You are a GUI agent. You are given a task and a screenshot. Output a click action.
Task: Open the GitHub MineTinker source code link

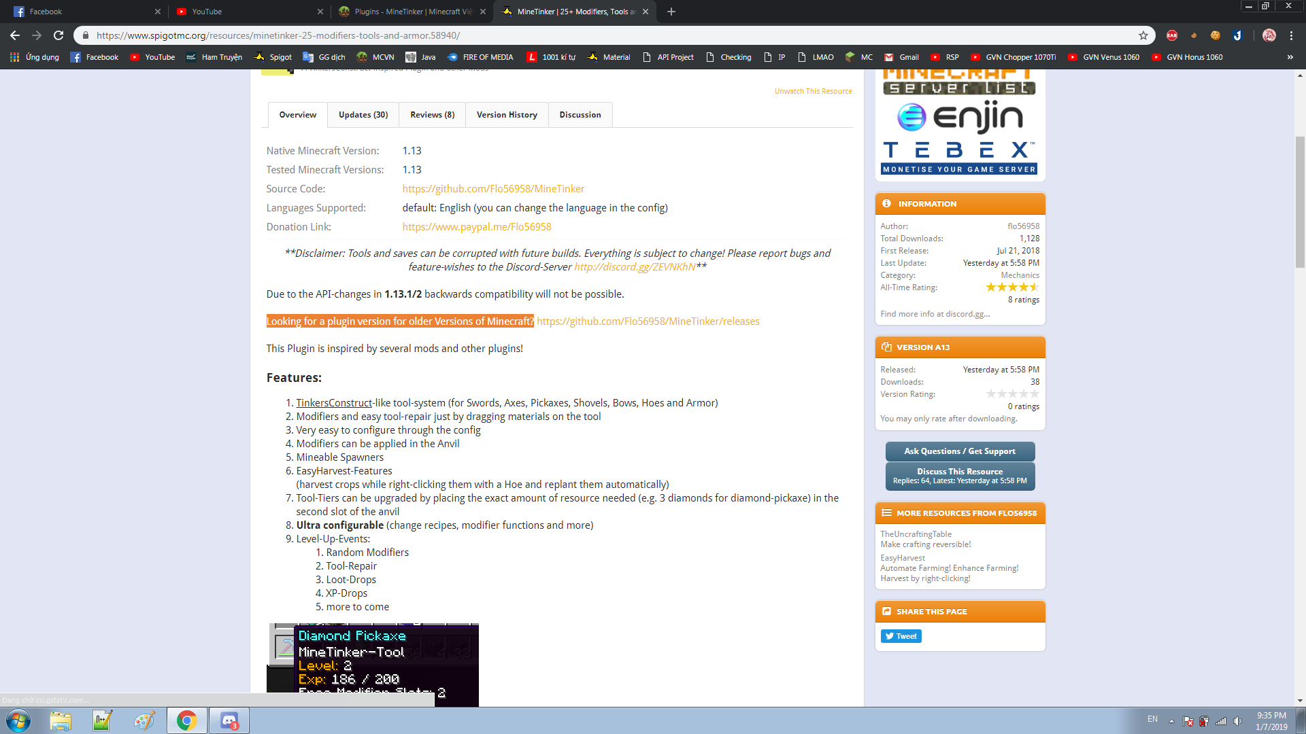[493, 189]
